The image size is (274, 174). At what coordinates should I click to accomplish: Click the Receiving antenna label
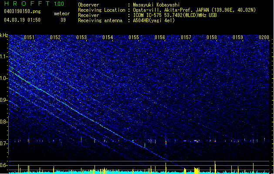point(100,20)
